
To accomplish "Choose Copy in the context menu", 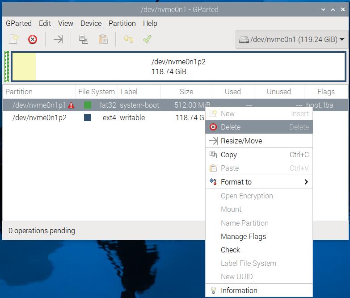I will pos(259,155).
